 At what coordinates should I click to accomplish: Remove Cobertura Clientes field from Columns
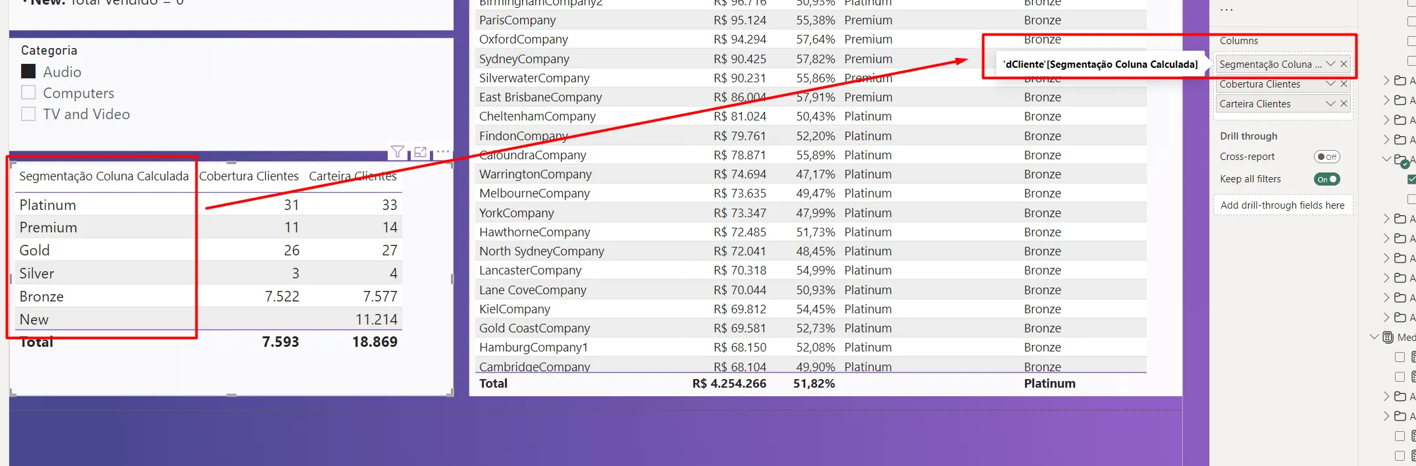tap(1344, 84)
